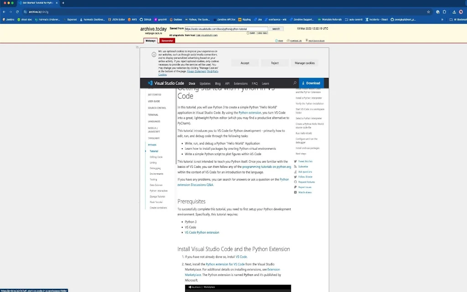Open GitHub bookmark
467x292 pixels.
145,20
